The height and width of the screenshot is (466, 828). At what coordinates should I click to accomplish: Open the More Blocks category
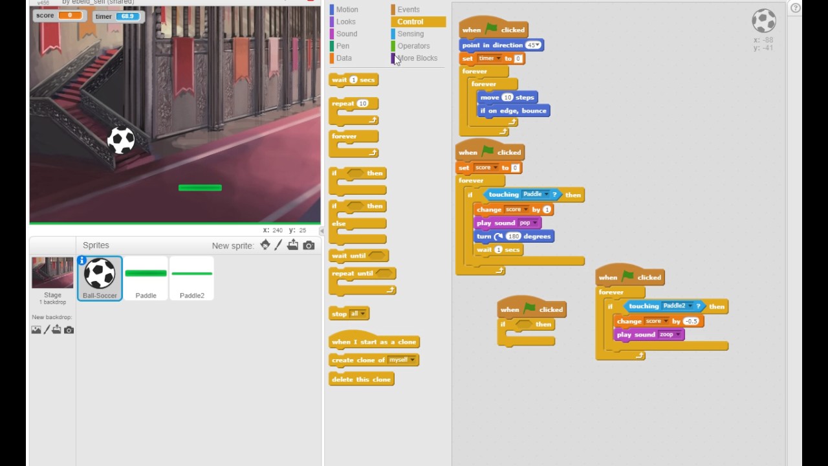pos(417,58)
